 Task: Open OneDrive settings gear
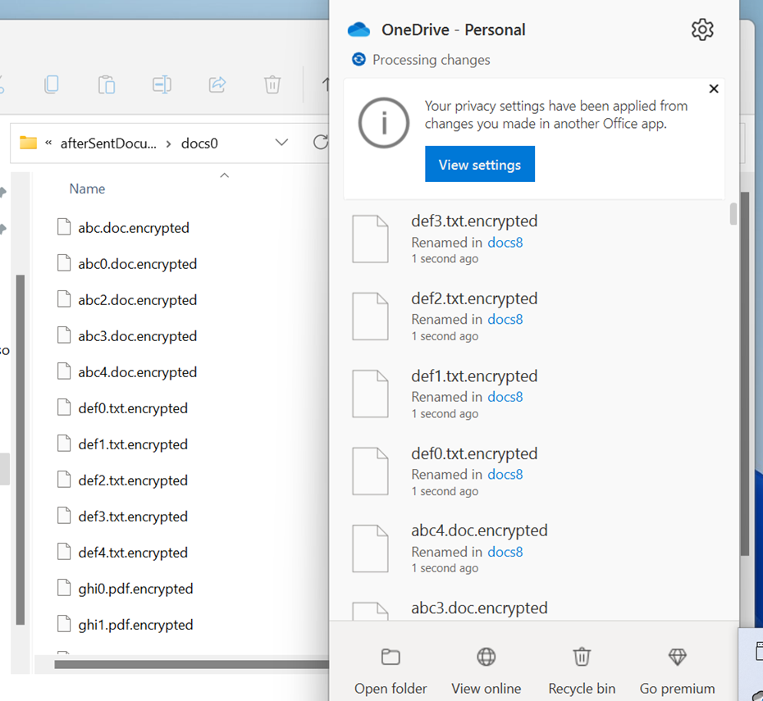[702, 30]
